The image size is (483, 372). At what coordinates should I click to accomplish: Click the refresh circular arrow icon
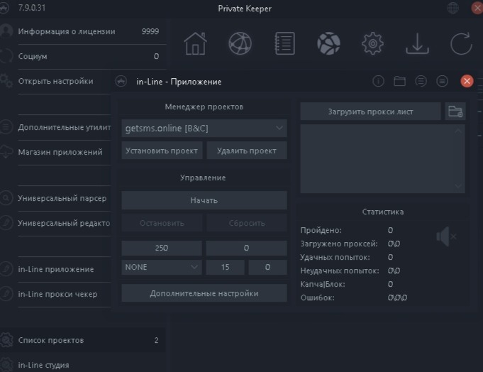(x=461, y=43)
